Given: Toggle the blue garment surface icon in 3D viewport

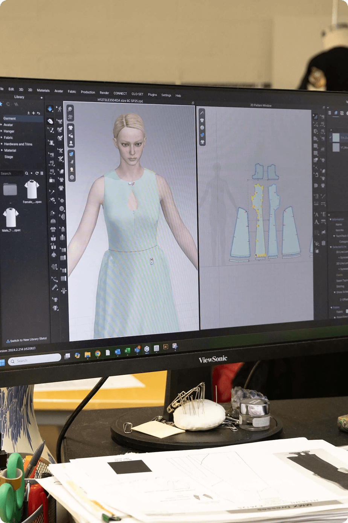Looking at the screenshot, I should pos(71,154).
